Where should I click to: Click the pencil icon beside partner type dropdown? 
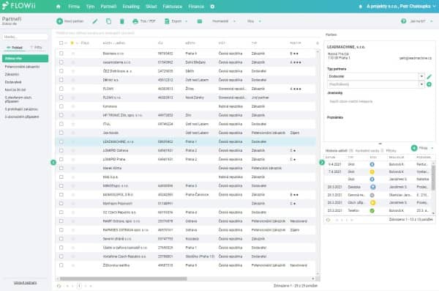(429, 76)
